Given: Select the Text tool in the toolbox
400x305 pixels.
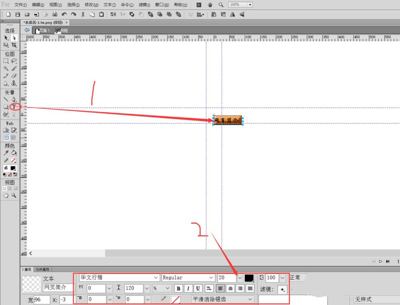Looking at the screenshot, I should (14, 107).
